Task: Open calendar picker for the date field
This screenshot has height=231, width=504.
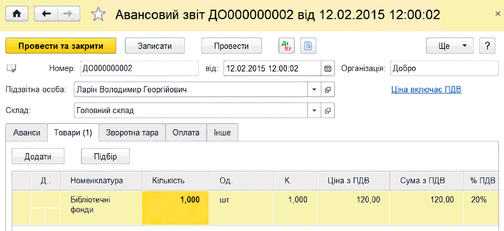Action: click(328, 69)
